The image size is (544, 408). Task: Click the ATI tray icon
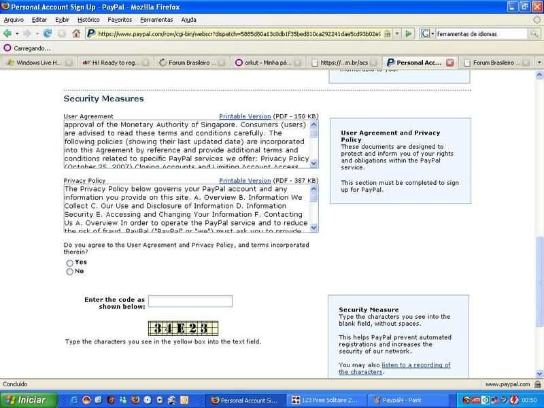475,400
